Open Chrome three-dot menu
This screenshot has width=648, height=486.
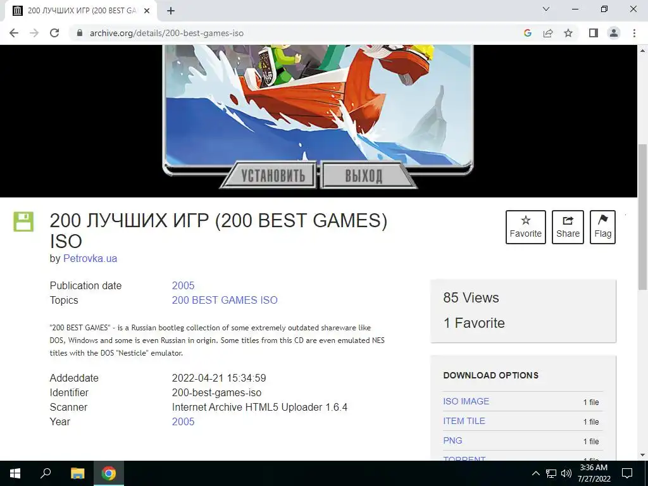[x=634, y=33]
